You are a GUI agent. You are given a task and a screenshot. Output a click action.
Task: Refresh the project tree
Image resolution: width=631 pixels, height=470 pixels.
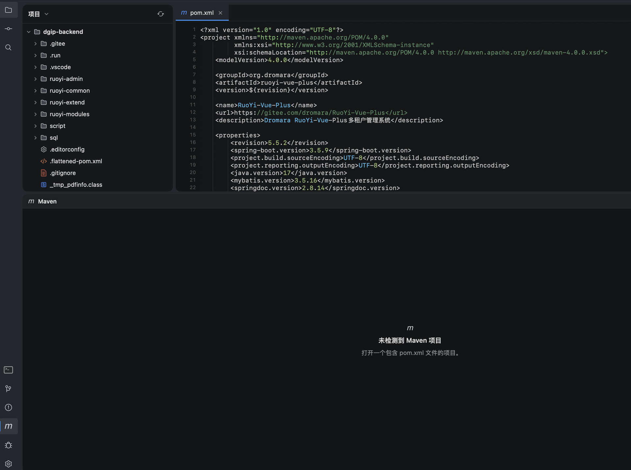pos(160,14)
